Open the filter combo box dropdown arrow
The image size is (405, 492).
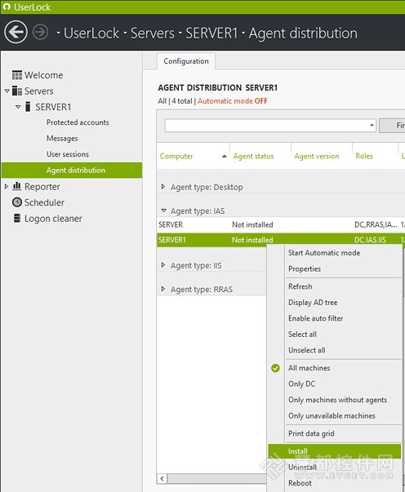point(372,126)
